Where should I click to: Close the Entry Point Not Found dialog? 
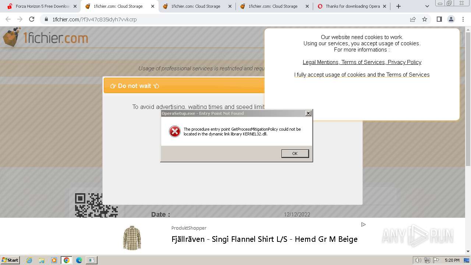[308, 113]
